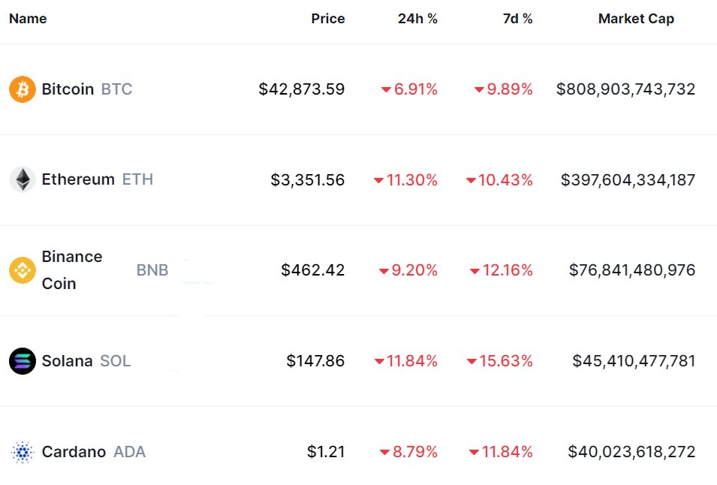This screenshot has width=717, height=485.
Task: Click the Bitcoin orange logo icon
Action: point(23,89)
